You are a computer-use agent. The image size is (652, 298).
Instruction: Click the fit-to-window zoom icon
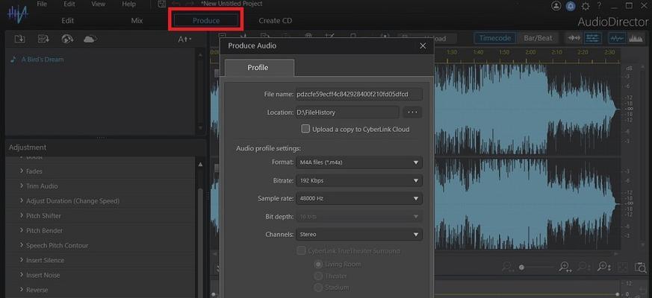[x=622, y=267]
